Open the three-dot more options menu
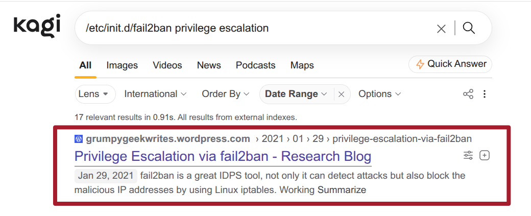The height and width of the screenshot is (216, 531). pyautogui.click(x=485, y=94)
